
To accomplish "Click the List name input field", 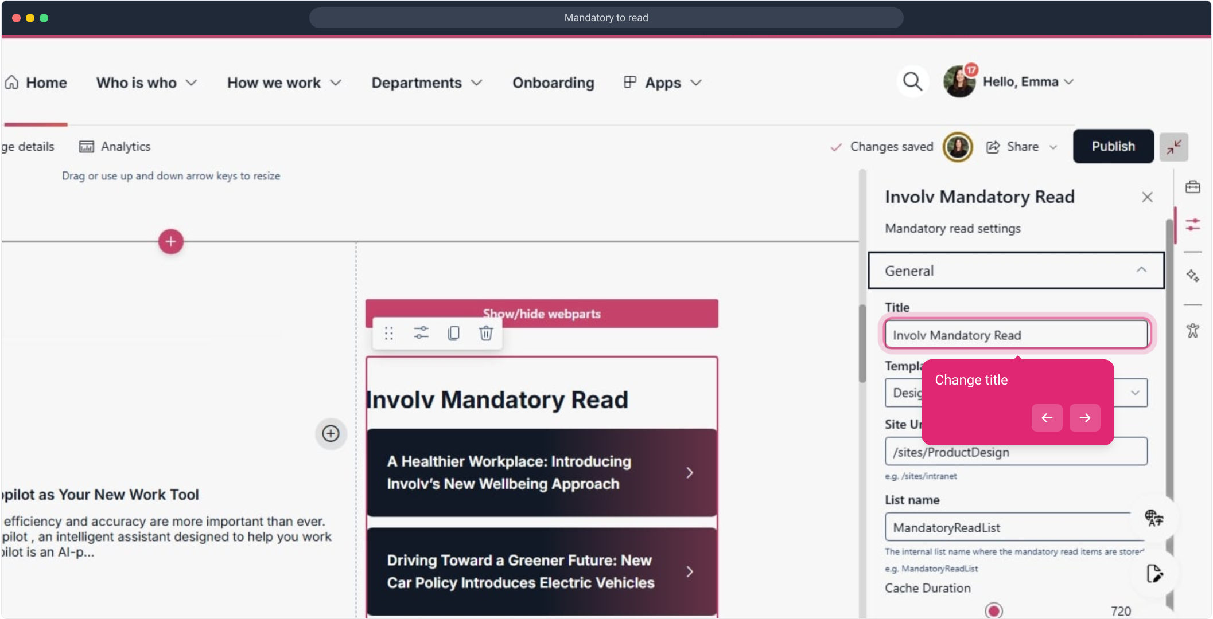I will coord(1016,527).
